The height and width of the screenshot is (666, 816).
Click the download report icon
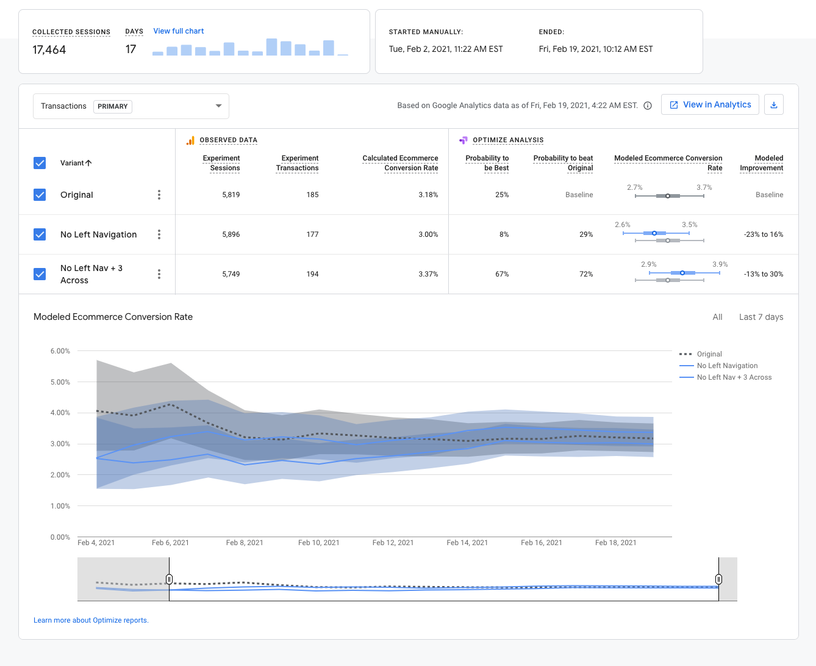pos(773,105)
